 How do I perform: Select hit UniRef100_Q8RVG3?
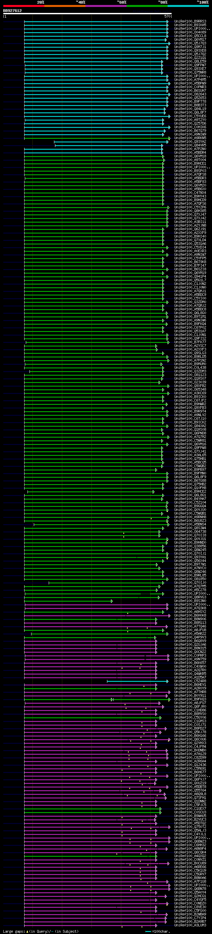[x=190, y=597]
